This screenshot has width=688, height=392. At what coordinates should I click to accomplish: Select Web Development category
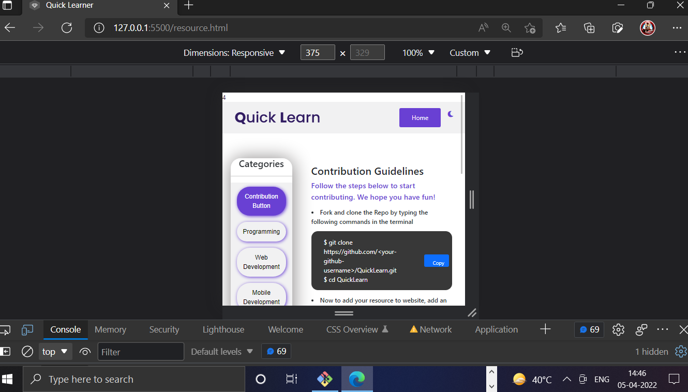[261, 262]
